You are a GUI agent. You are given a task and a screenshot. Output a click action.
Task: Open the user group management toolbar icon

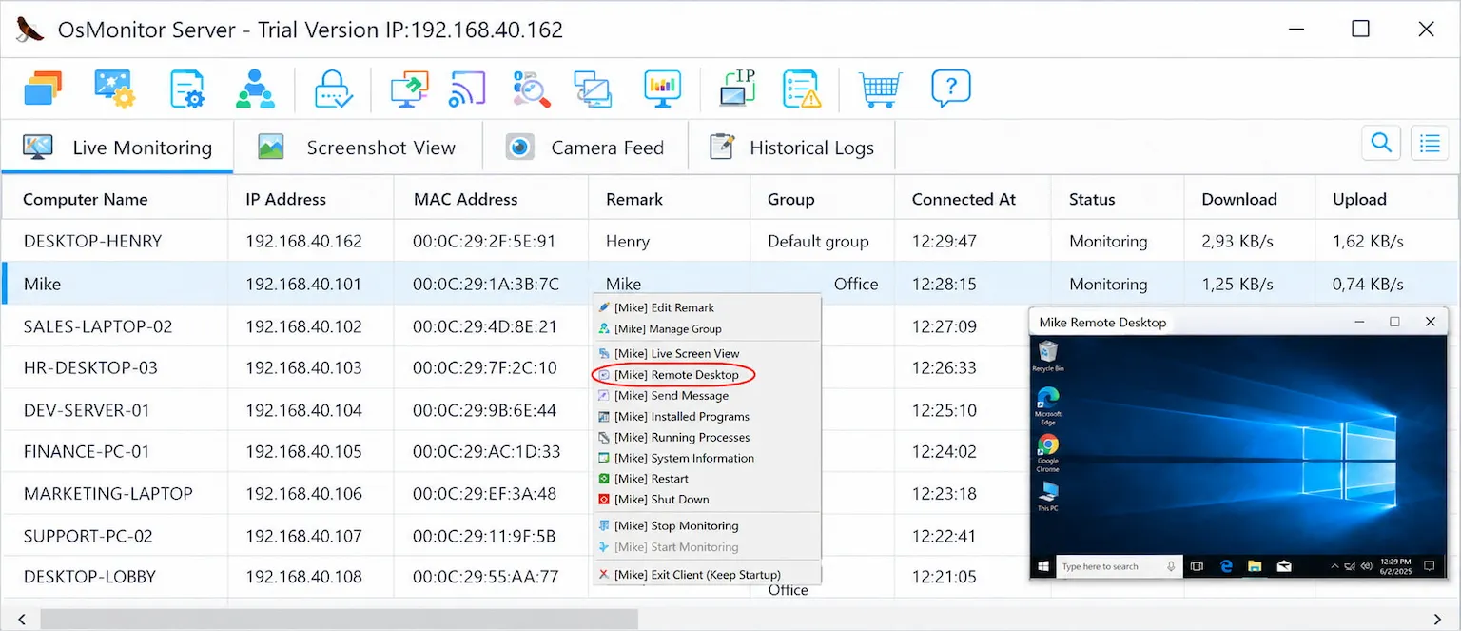pyautogui.click(x=255, y=89)
